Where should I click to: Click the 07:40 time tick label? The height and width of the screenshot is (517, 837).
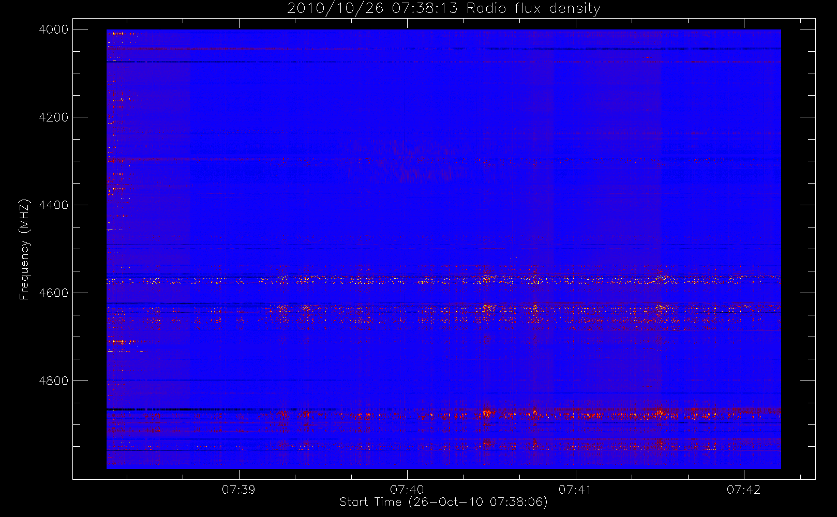click(407, 490)
